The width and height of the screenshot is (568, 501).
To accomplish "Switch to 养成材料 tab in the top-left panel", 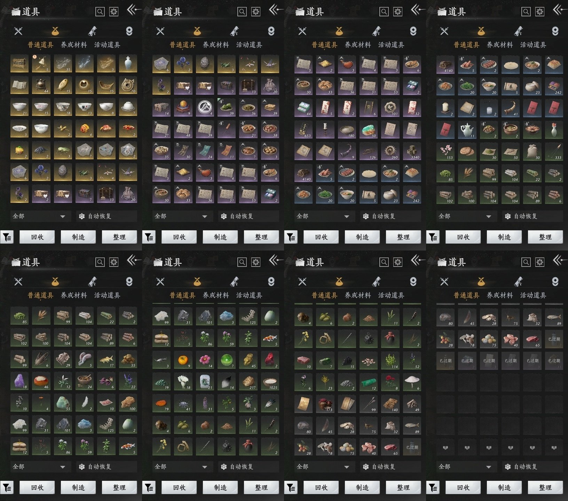I will (x=74, y=45).
